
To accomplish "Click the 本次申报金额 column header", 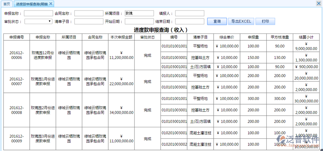I will point(121,37).
